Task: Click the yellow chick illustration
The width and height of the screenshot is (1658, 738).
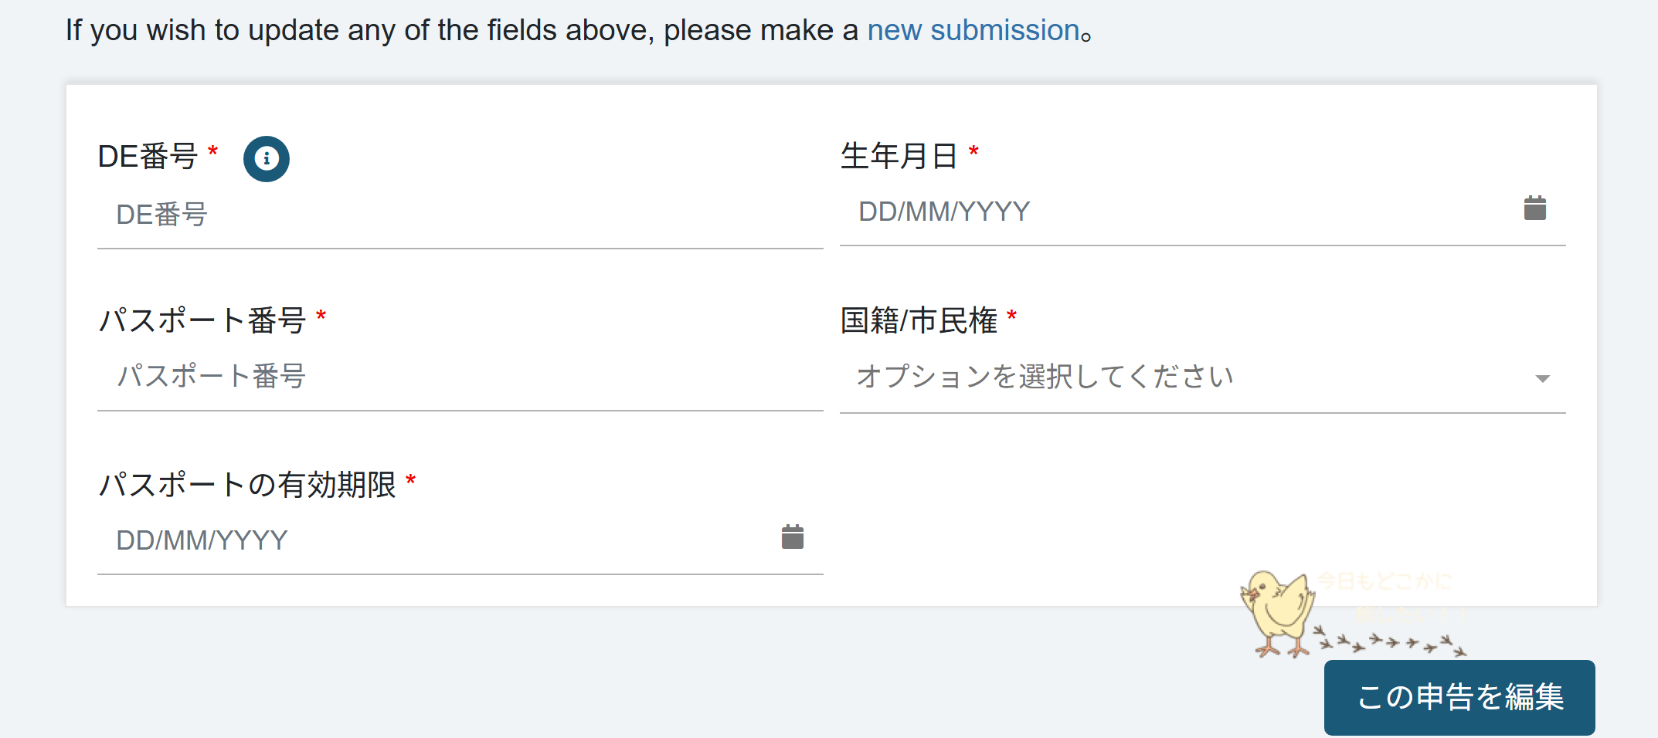Action: tap(1277, 614)
